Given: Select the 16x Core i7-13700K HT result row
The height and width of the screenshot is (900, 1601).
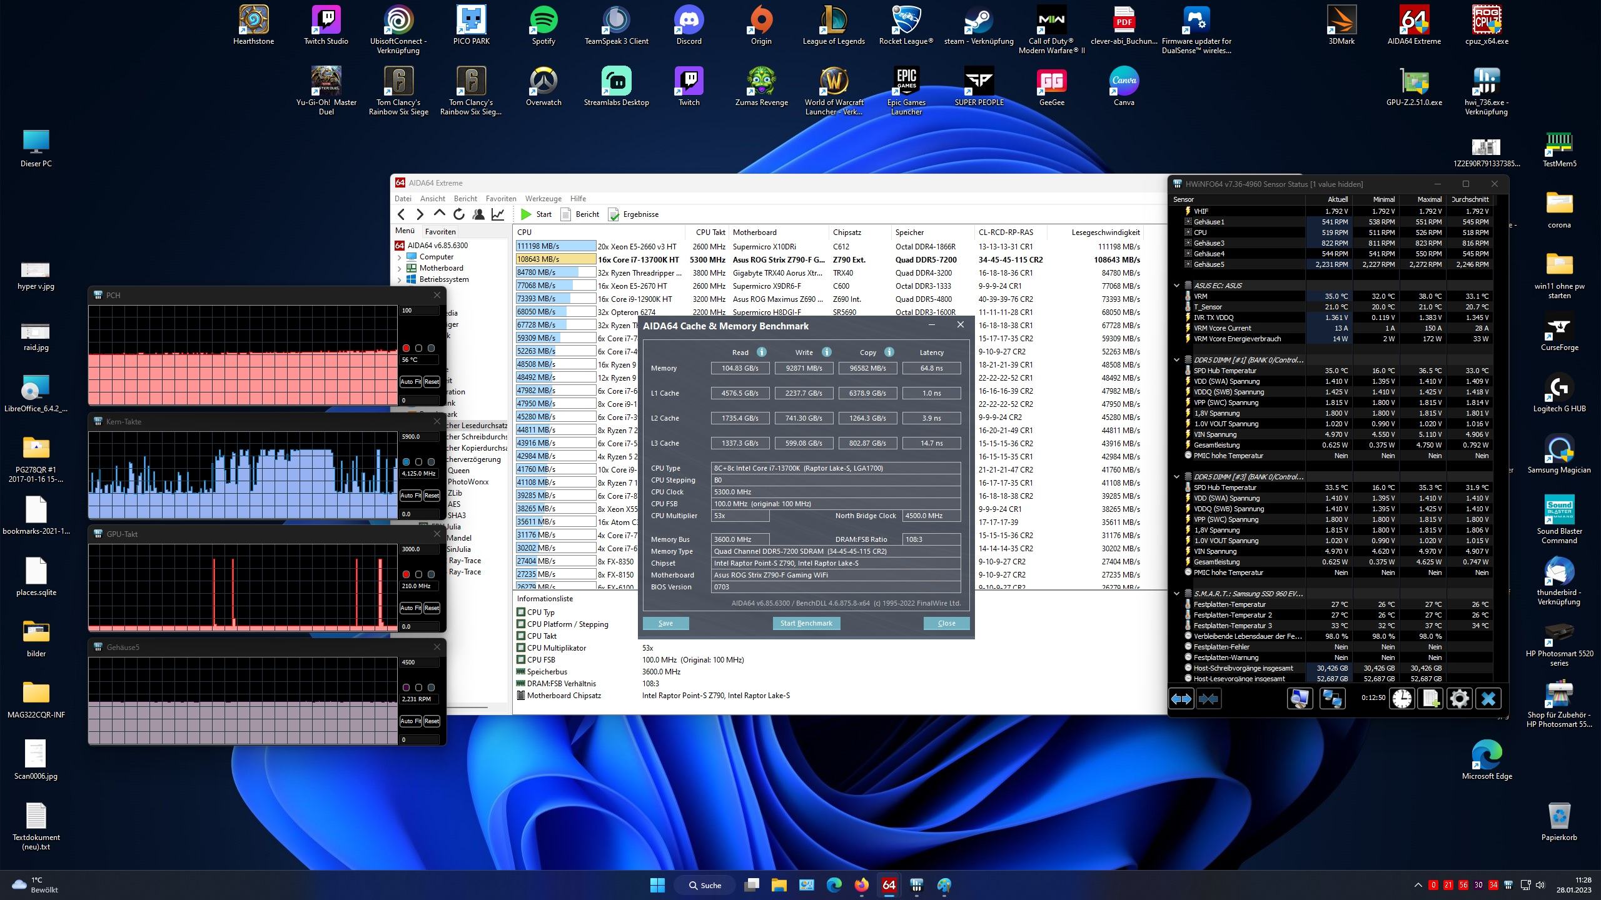Looking at the screenshot, I should tap(828, 259).
